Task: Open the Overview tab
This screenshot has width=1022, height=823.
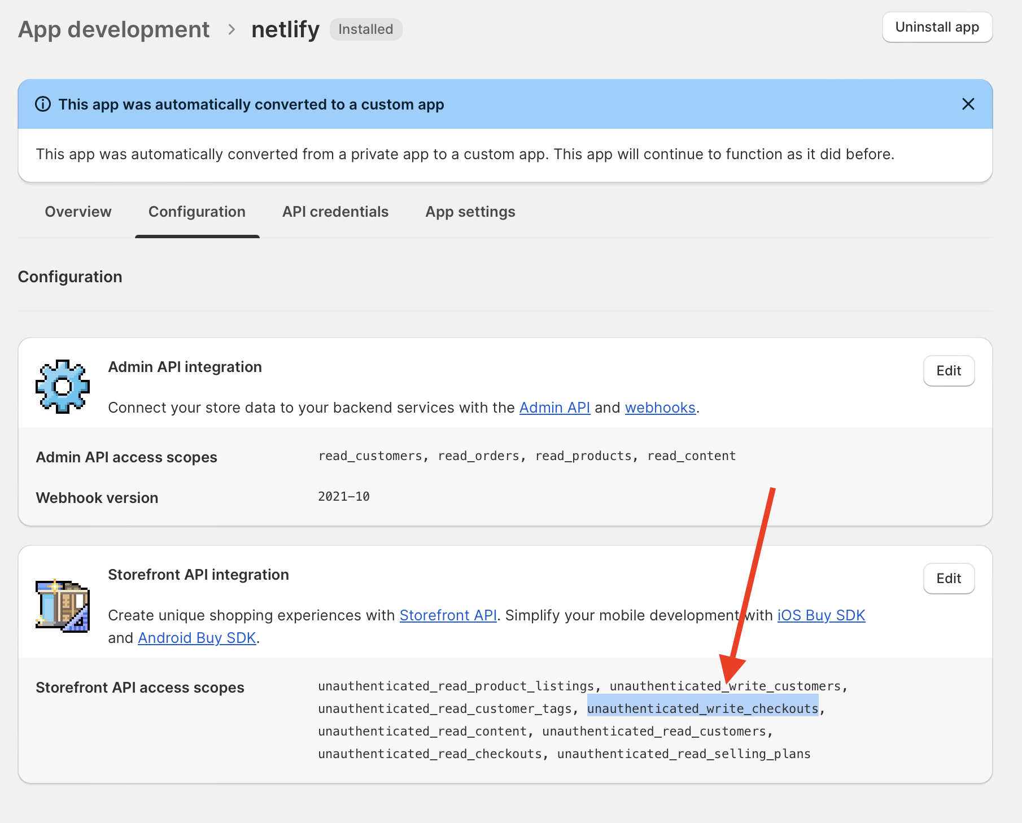Action: click(78, 212)
